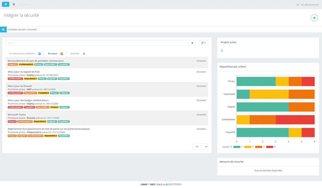Toggle level 4 red legend swatch
This screenshot has width=322, height=188.
pos(270,147)
